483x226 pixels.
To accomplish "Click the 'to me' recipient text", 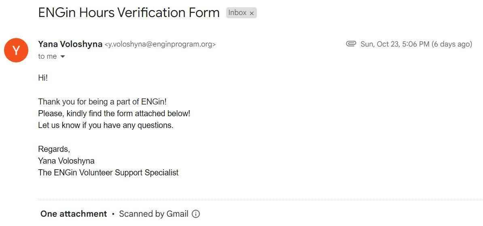I will [47, 56].
